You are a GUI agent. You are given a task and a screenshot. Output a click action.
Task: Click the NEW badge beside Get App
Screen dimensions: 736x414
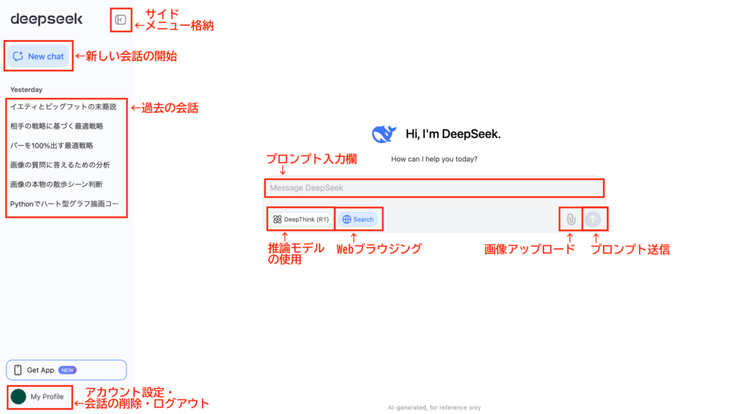pyautogui.click(x=68, y=370)
